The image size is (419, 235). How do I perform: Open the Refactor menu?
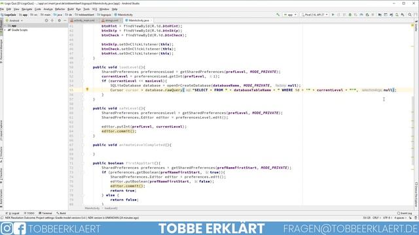(60, 9)
